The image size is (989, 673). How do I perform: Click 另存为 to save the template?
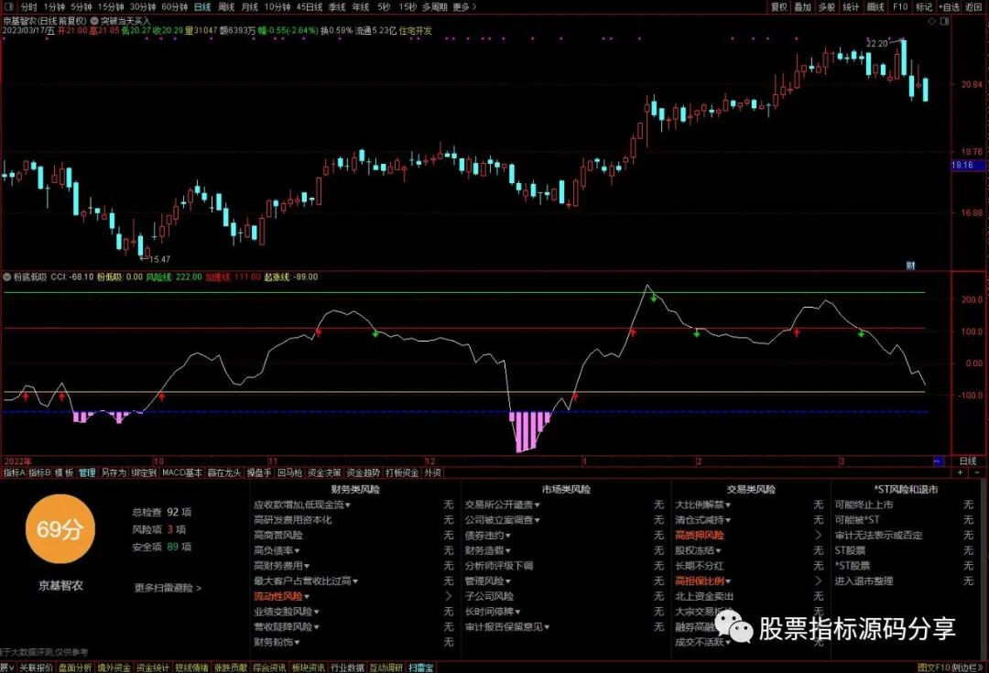click(x=114, y=472)
